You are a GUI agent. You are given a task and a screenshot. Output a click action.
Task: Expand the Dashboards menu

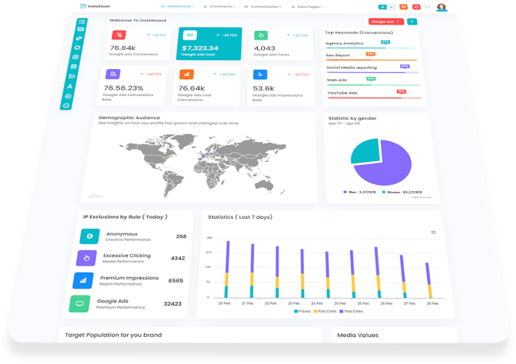coord(177,6)
